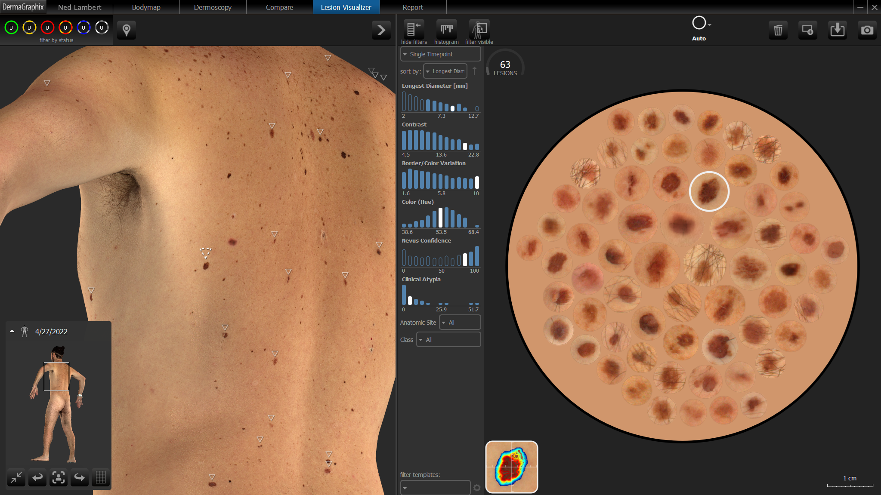Viewport: 881px width, 495px height.
Task: Switch to the Report tab
Action: pyautogui.click(x=413, y=7)
